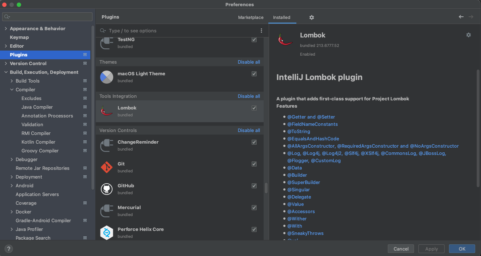Click the Perforce Helix Core plugin icon
The image size is (481, 256).
[107, 233]
